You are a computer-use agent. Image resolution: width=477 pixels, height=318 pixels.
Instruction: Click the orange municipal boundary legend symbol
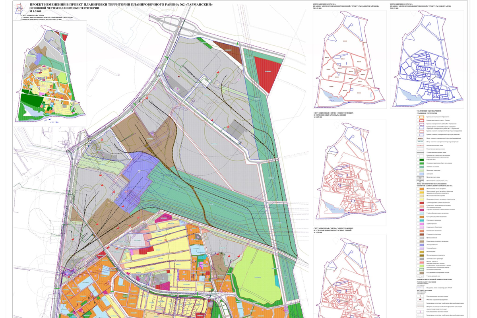(x=422, y=116)
